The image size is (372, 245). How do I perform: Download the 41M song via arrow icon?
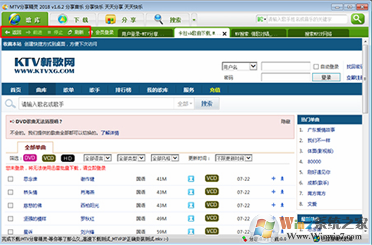282,178
